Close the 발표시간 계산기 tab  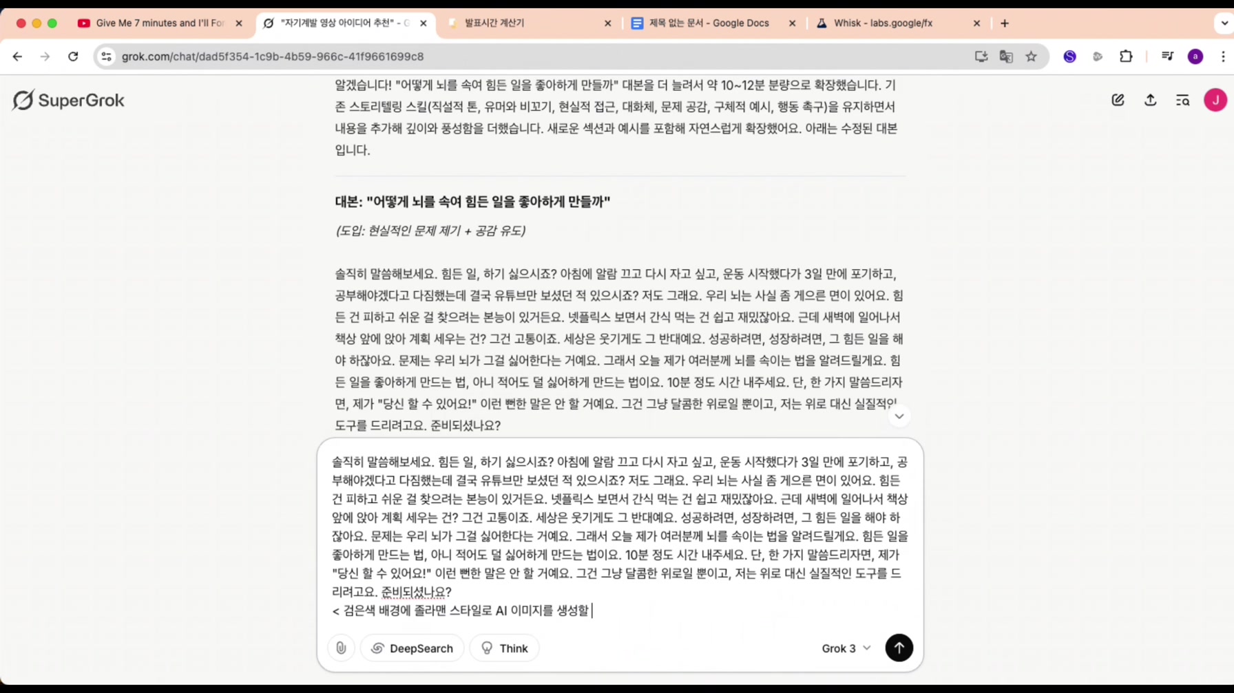[x=607, y=23]
